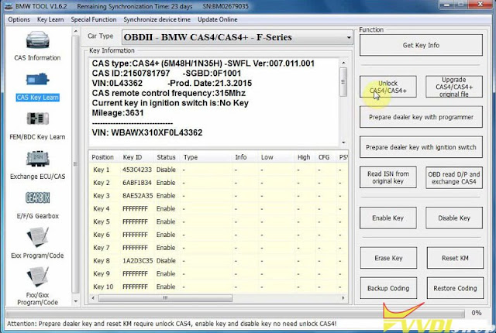The height and width of the screenshot is (333, 496).
Task: Select the Key 9 row
Action: point(219,273)
